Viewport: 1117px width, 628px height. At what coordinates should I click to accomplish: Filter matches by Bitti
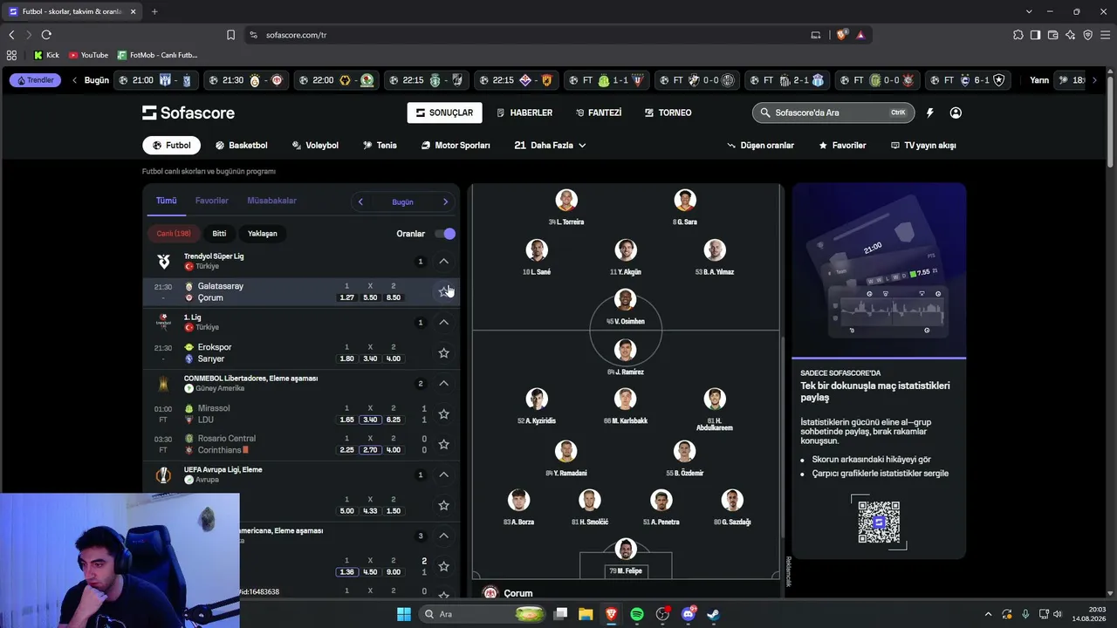click(x=219, y=234)
